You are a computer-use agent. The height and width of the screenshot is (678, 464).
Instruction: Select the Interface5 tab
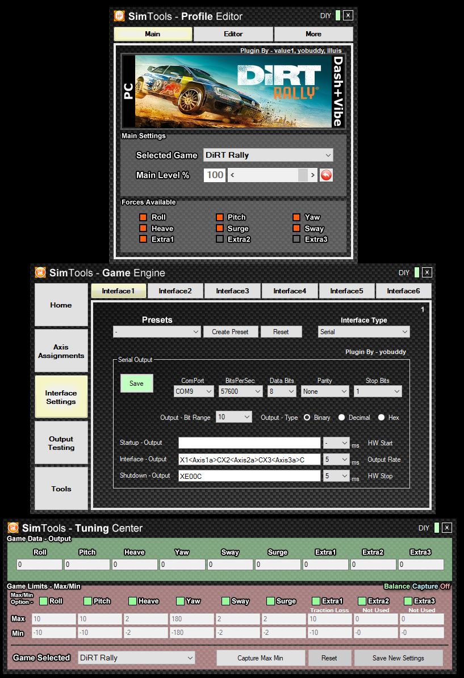[346, 291]
